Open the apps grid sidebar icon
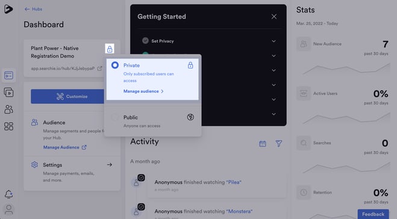Viewport: 397px width, 219px height. coord(8,126)
